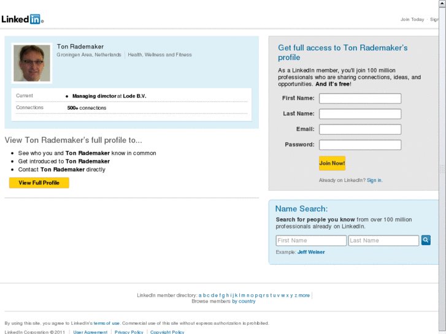Click the more link in member directory
This screenshot has height=334, width=446.
304,295
